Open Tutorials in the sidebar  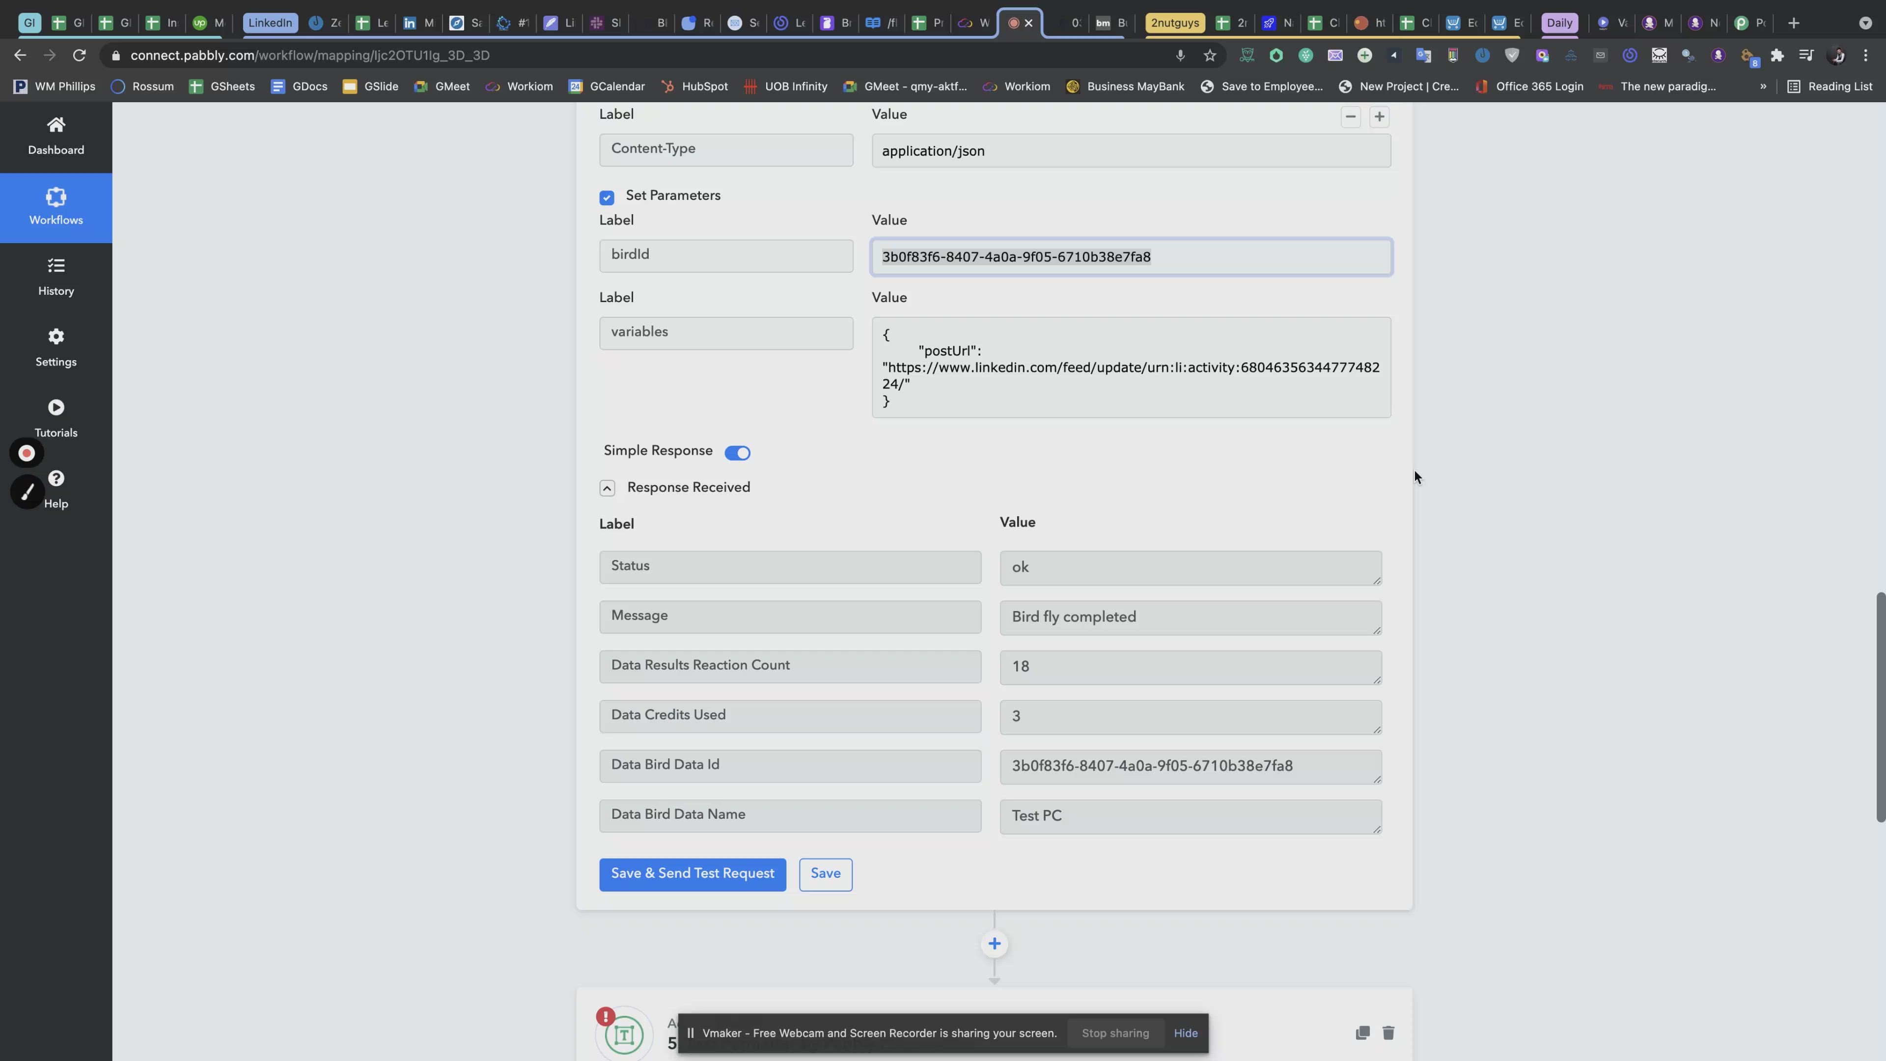55,419
